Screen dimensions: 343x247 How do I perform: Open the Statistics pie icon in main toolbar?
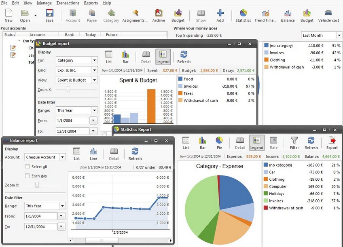pos(243,13)
